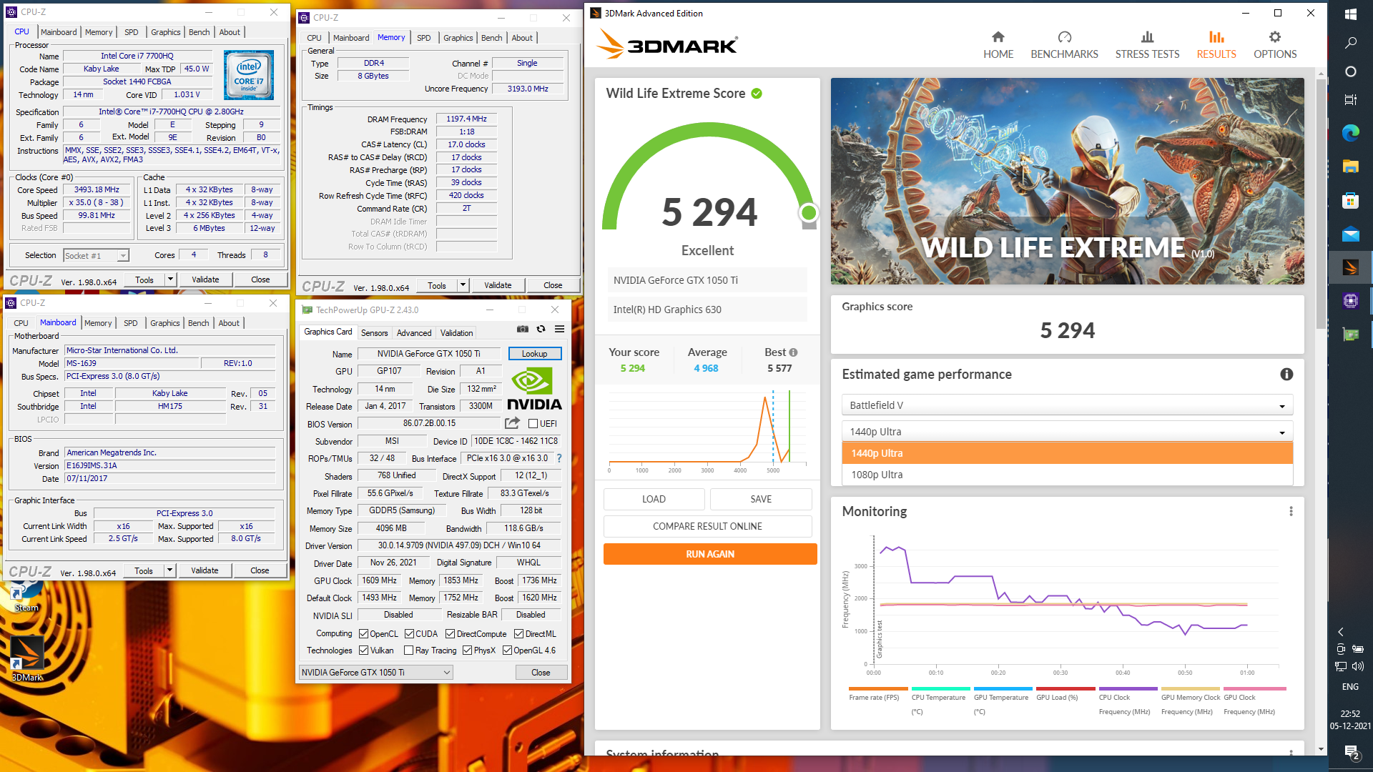Image resolution: width=1373 pixels, height=772 pixels.
Task: Open GPU-Z hamburger menu
Action: [559, 329]
